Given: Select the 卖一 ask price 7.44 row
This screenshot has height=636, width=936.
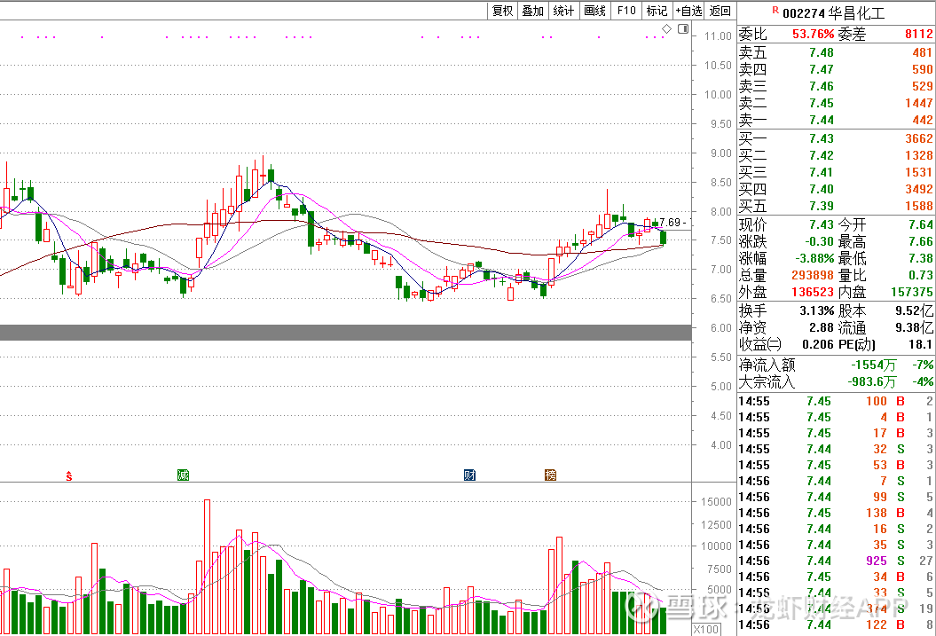Looking at the screenshot, I should click(x=836, y=120).
